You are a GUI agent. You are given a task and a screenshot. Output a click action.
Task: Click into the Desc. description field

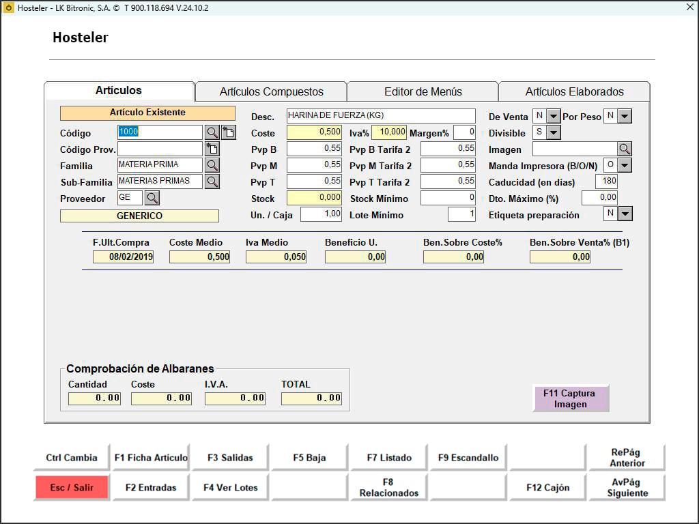coord(380,116)
